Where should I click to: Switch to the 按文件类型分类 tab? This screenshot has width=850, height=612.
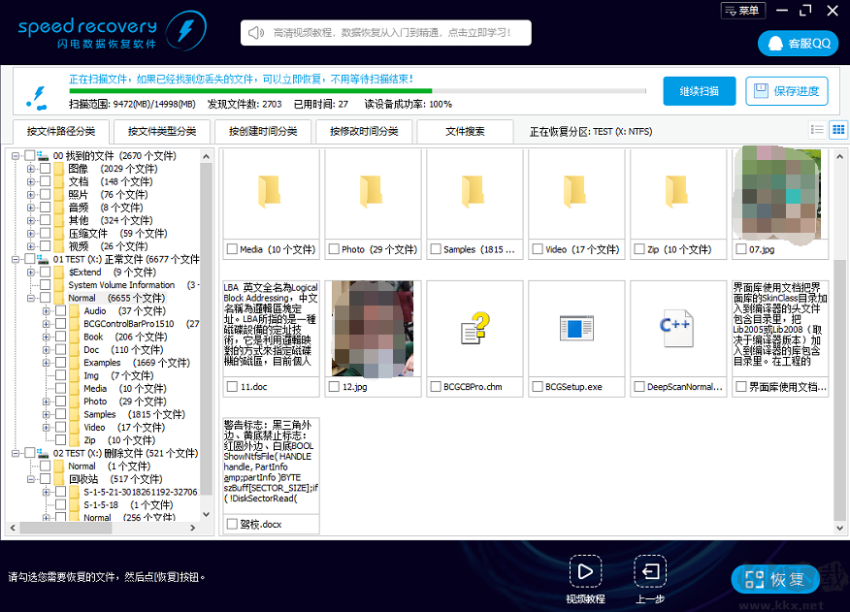[x=161, y=131]
